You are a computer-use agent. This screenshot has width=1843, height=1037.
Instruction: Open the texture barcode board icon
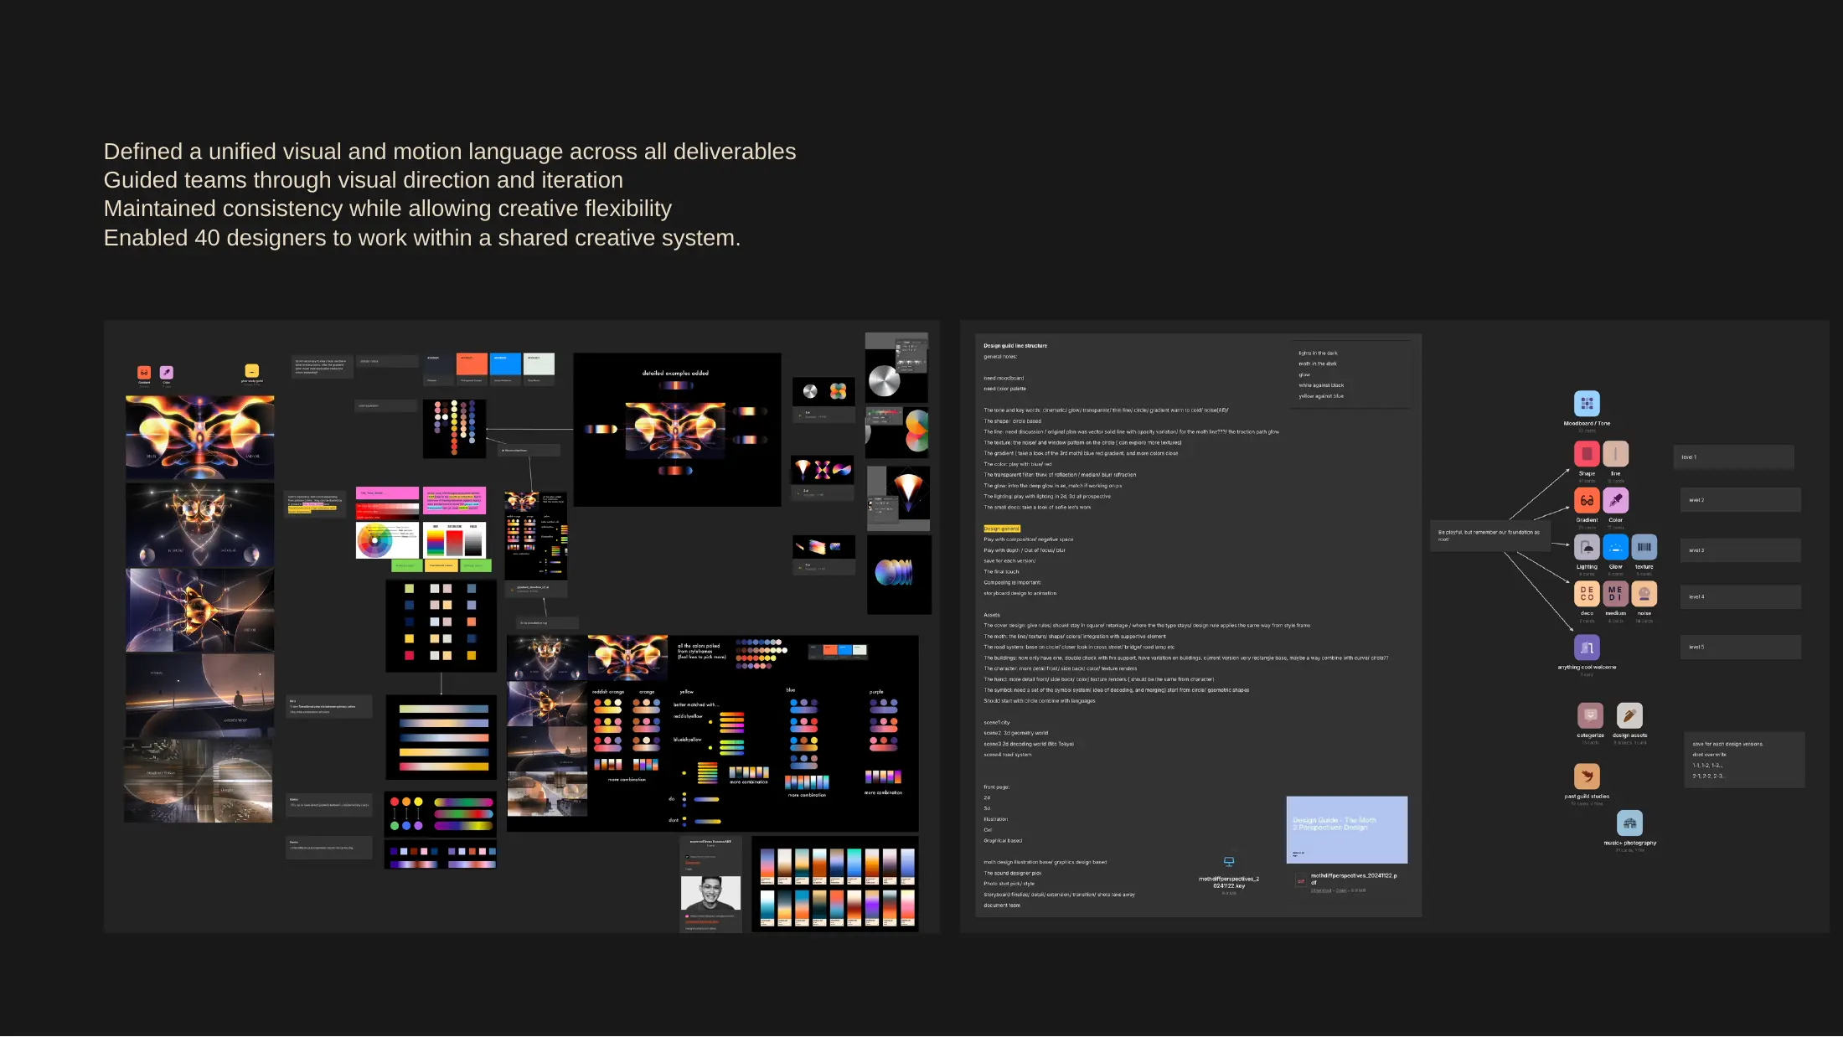(x=1644, y=548)
